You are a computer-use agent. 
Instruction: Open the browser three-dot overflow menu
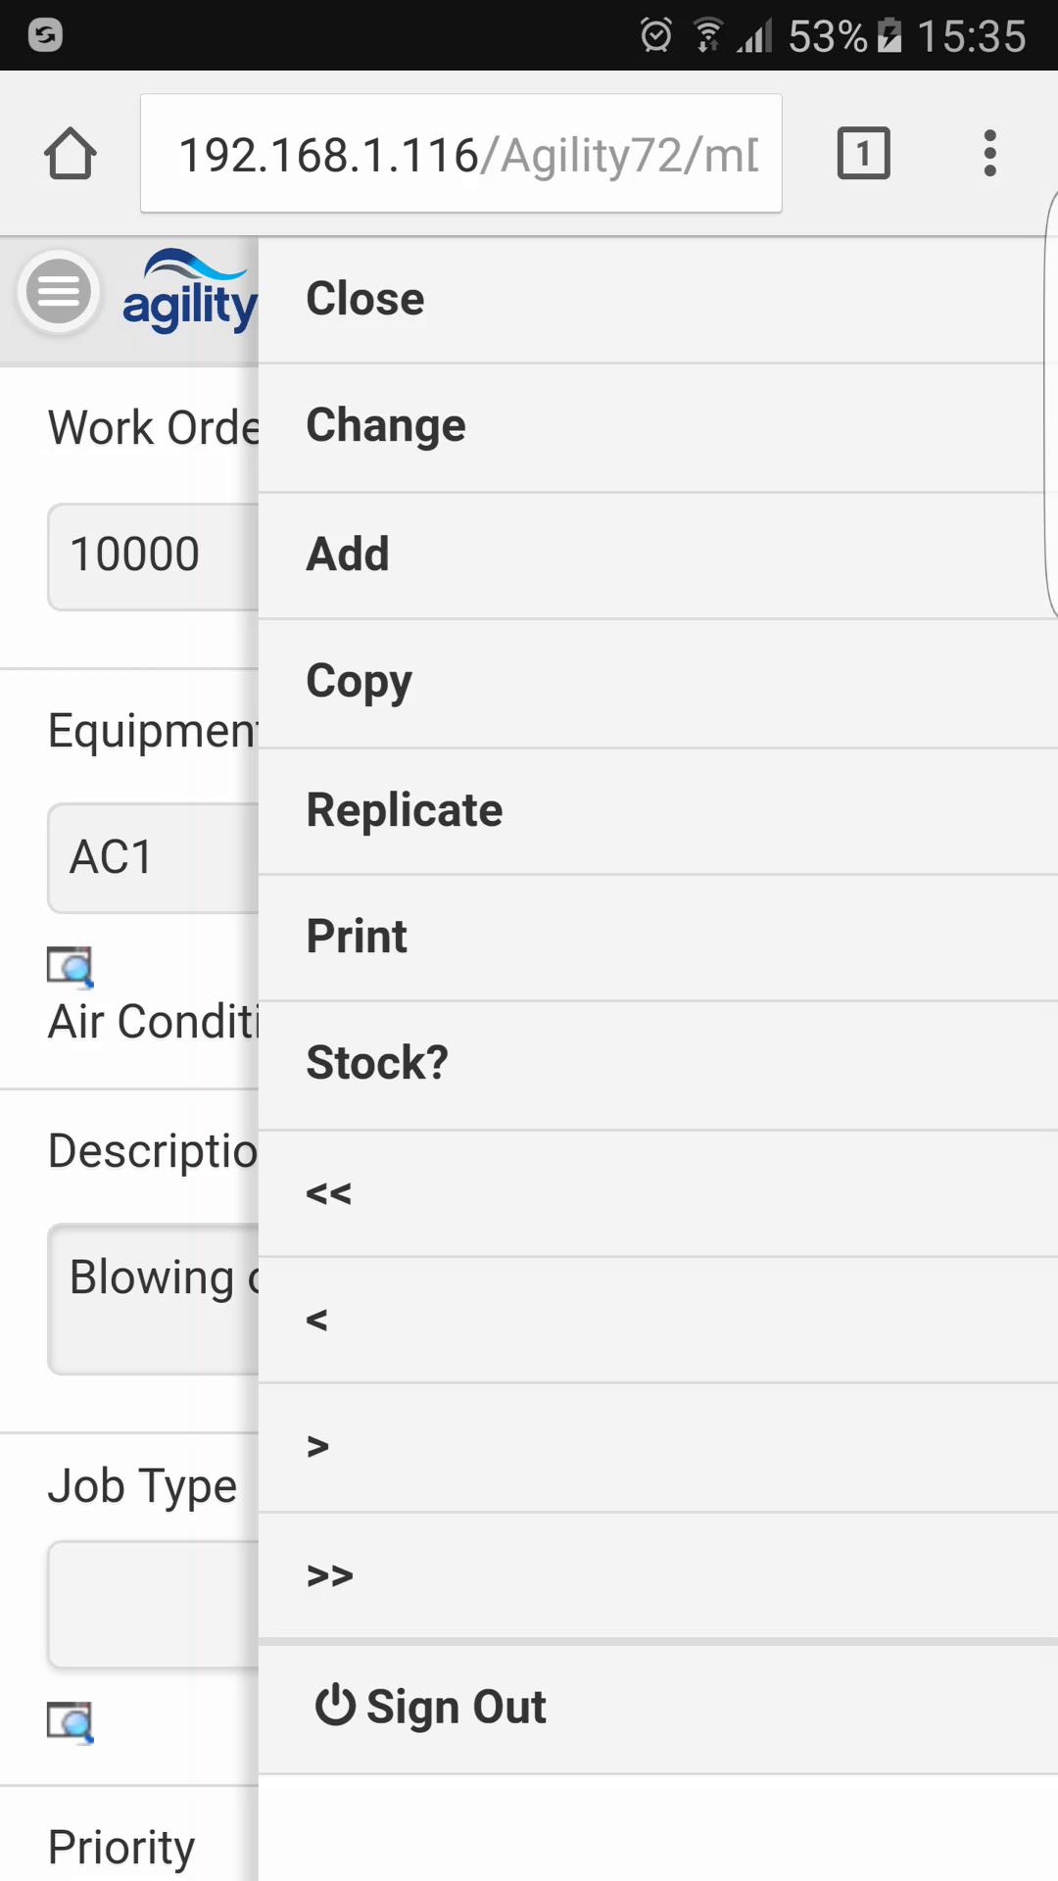989,154
